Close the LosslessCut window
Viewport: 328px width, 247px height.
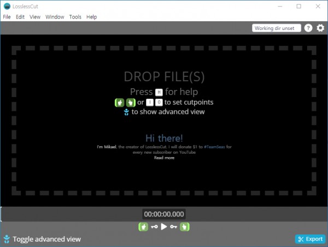tap(318, 6)
